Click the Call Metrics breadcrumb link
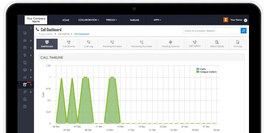The height and width of the screenshot is (133, 266). point(64,34)
